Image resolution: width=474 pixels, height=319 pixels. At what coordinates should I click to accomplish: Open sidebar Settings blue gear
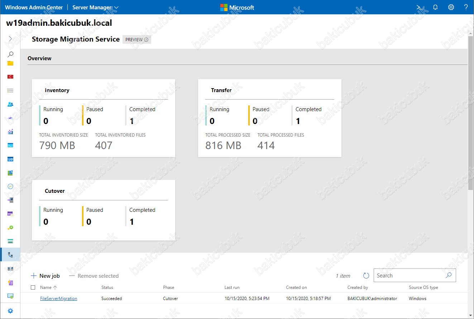click(x=10, y=311)
